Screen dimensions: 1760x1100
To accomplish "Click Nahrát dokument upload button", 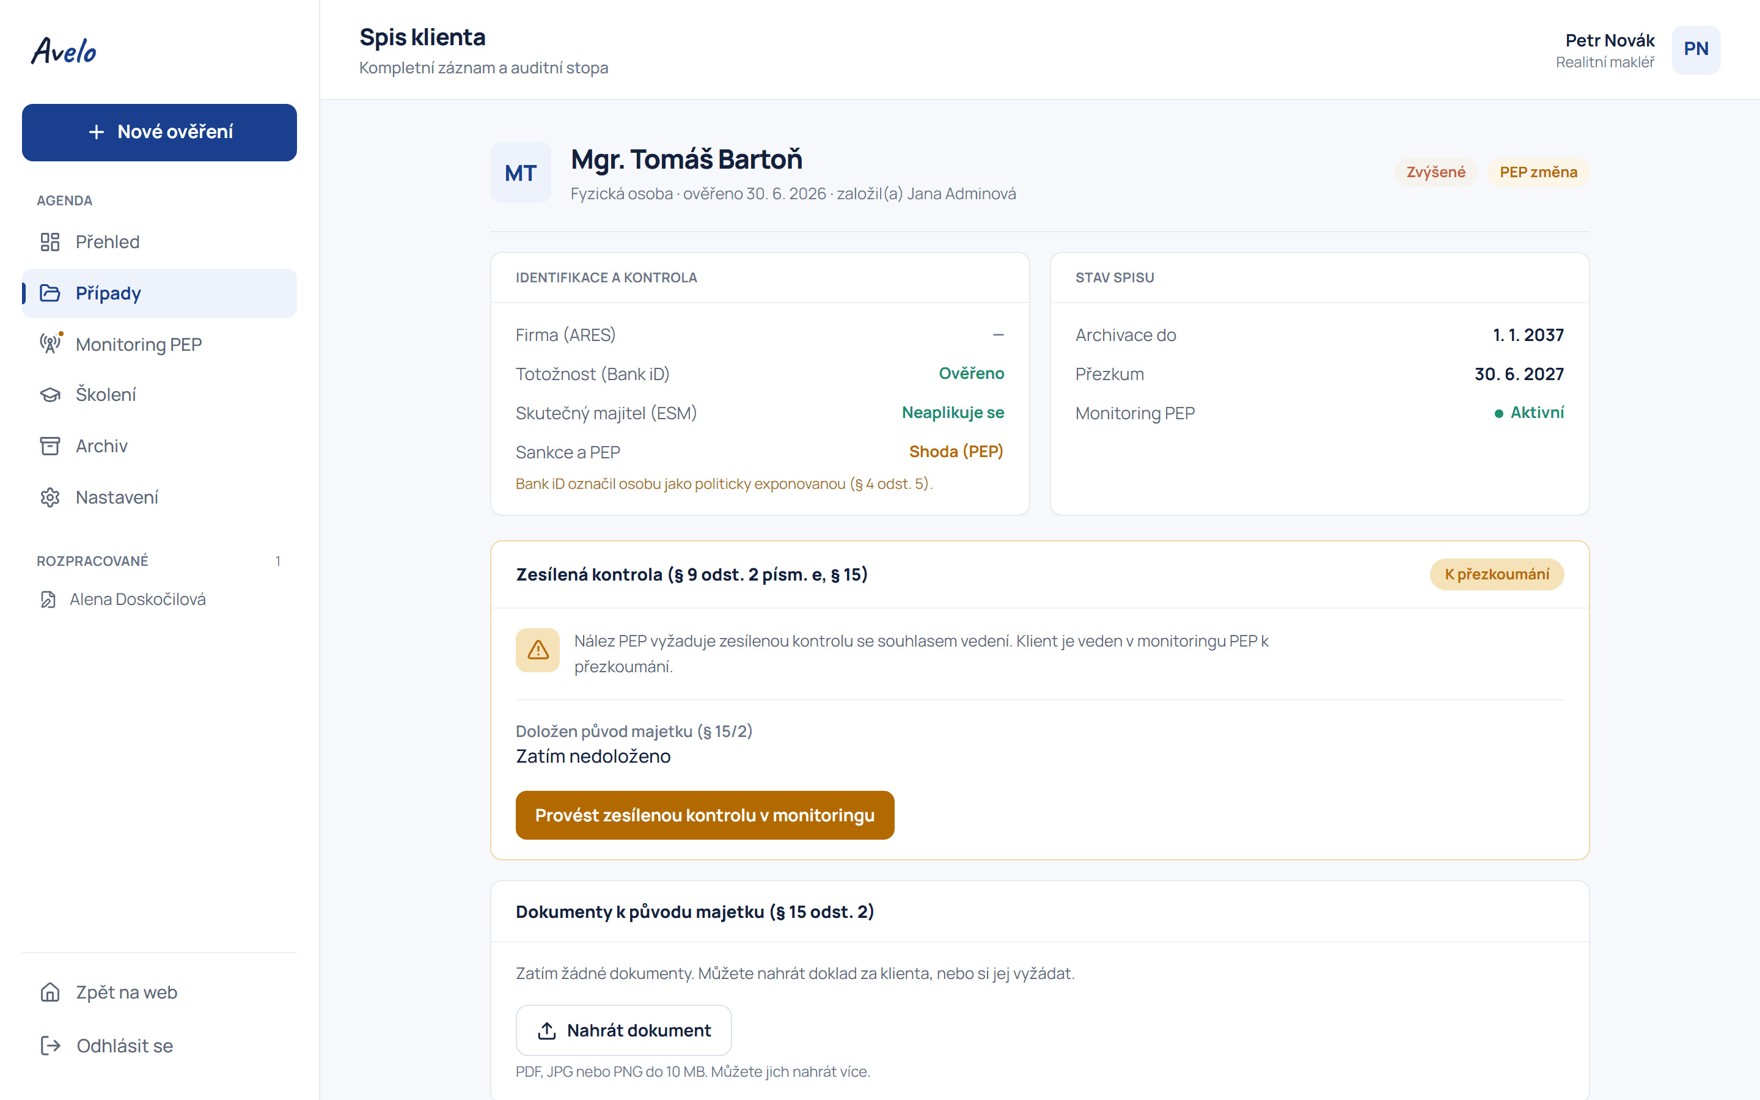I will [623, 1030].
